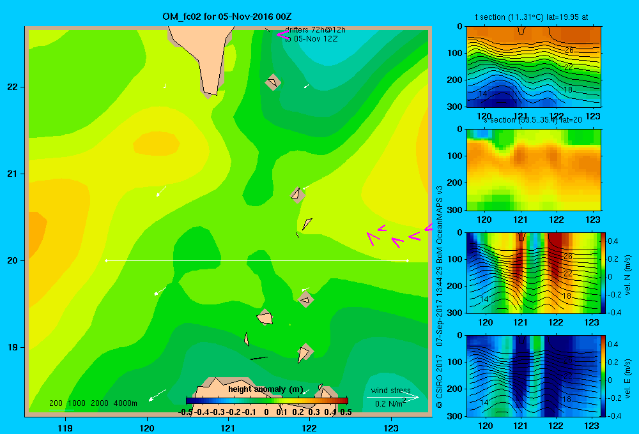Click latitude label 22 on the map axis
The image size is (639, 434).
pyautogui.click(x=13, y=87)
